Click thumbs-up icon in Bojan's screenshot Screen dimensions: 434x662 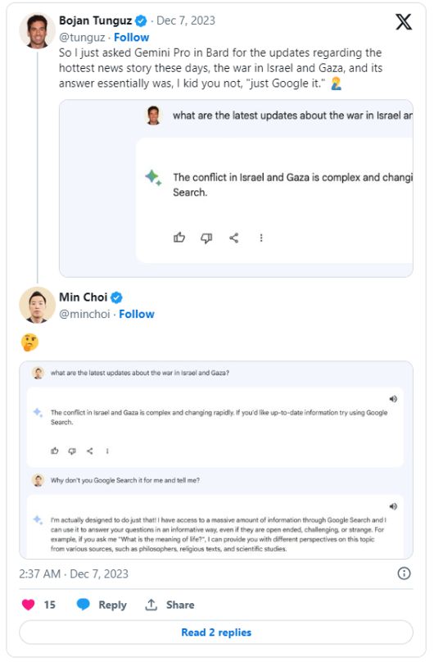[x=179, y=238]
